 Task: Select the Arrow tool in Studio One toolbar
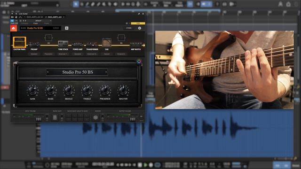76,4
